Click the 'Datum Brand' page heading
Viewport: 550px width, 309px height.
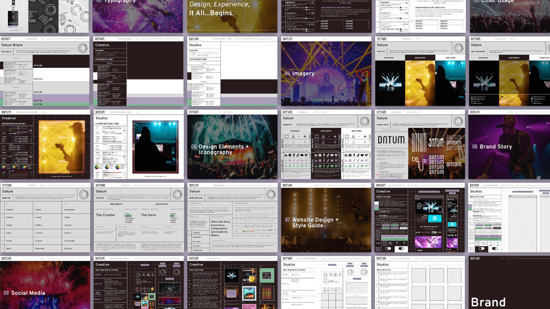(12, 45)
